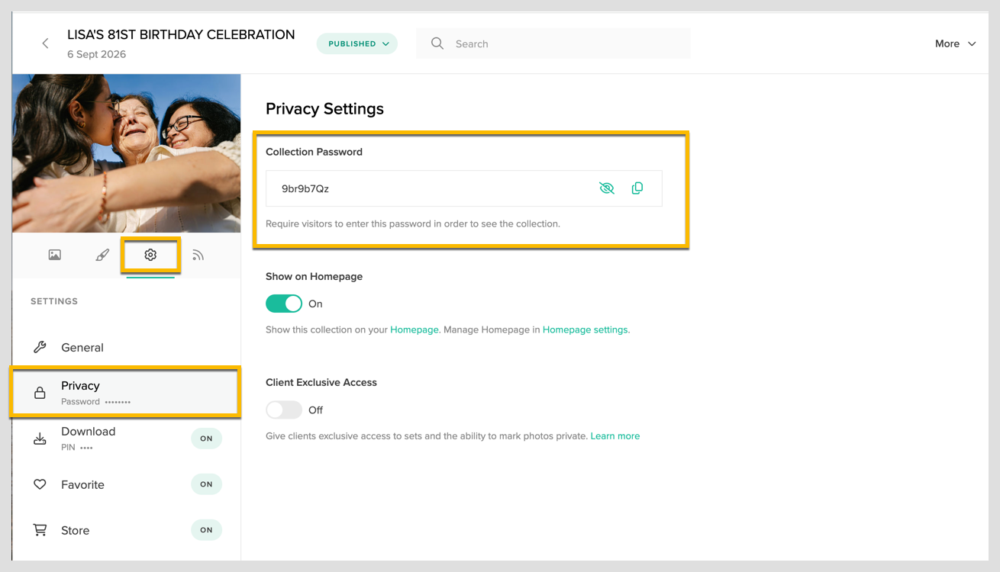Follow the Homepage settings link

(585, 329)
